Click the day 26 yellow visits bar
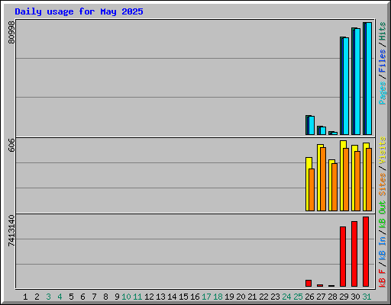 307,184
